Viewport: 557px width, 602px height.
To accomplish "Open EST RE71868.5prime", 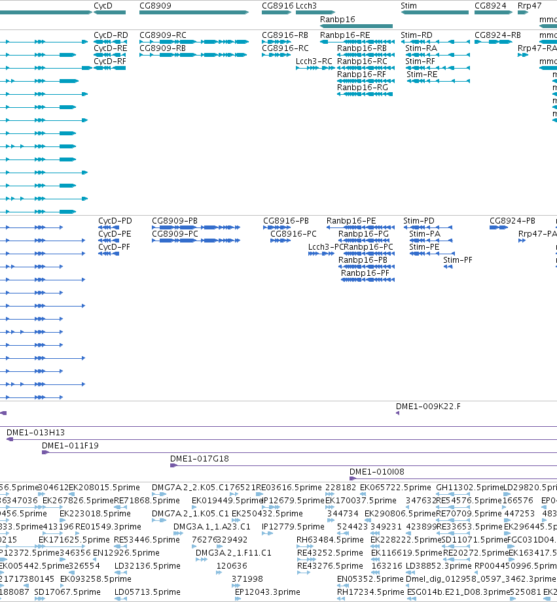I will pyautogui.click(x=147, y=501).
